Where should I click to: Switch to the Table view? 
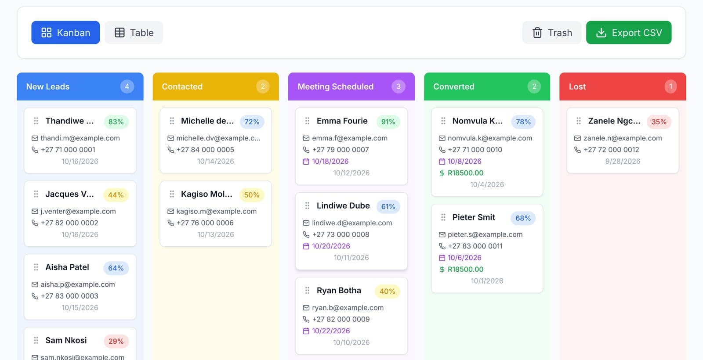(x=134, y=32)
